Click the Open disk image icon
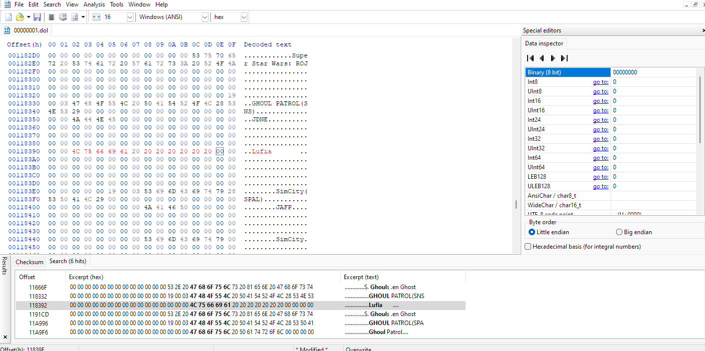 click(x=74, y=17)
